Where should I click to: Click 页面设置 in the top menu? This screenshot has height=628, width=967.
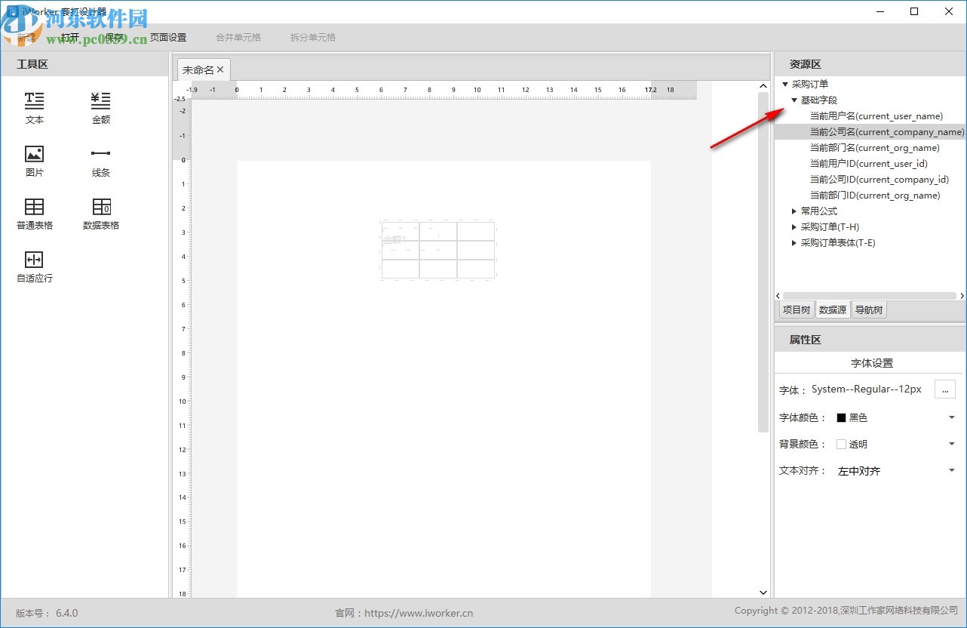[167, 35]
